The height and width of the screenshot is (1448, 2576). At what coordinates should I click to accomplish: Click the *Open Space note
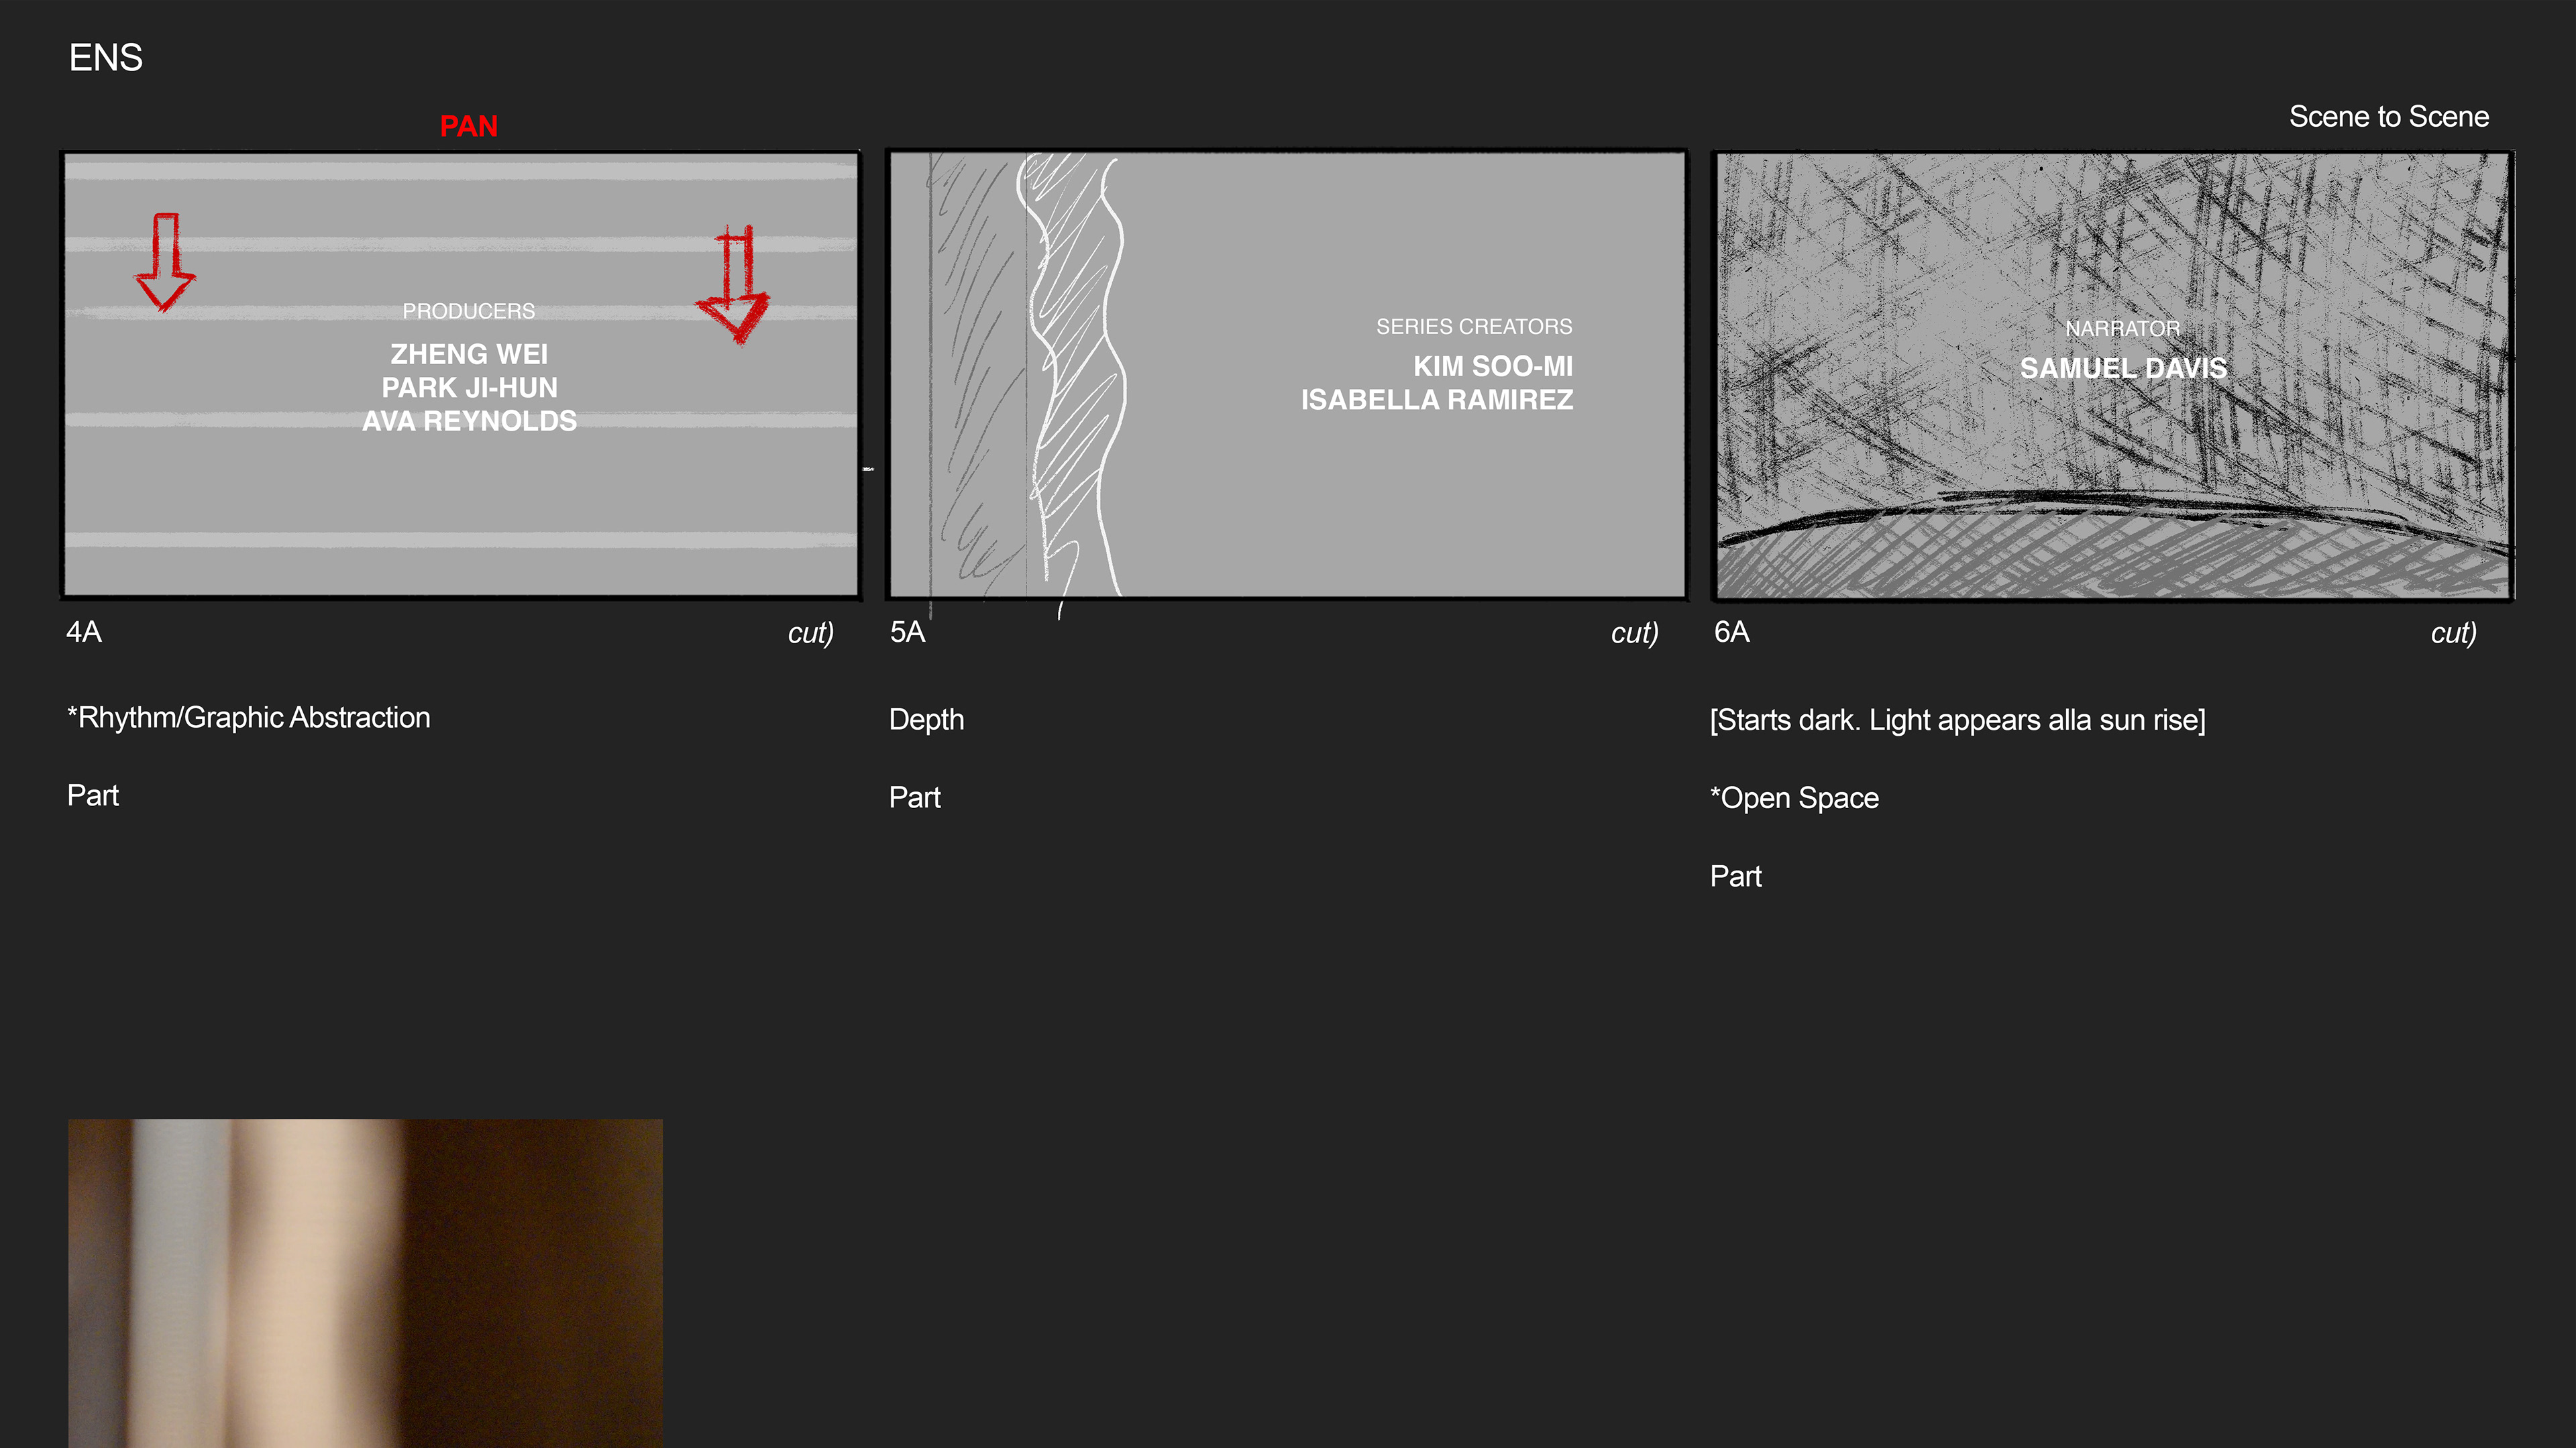tap(1794, 798)
